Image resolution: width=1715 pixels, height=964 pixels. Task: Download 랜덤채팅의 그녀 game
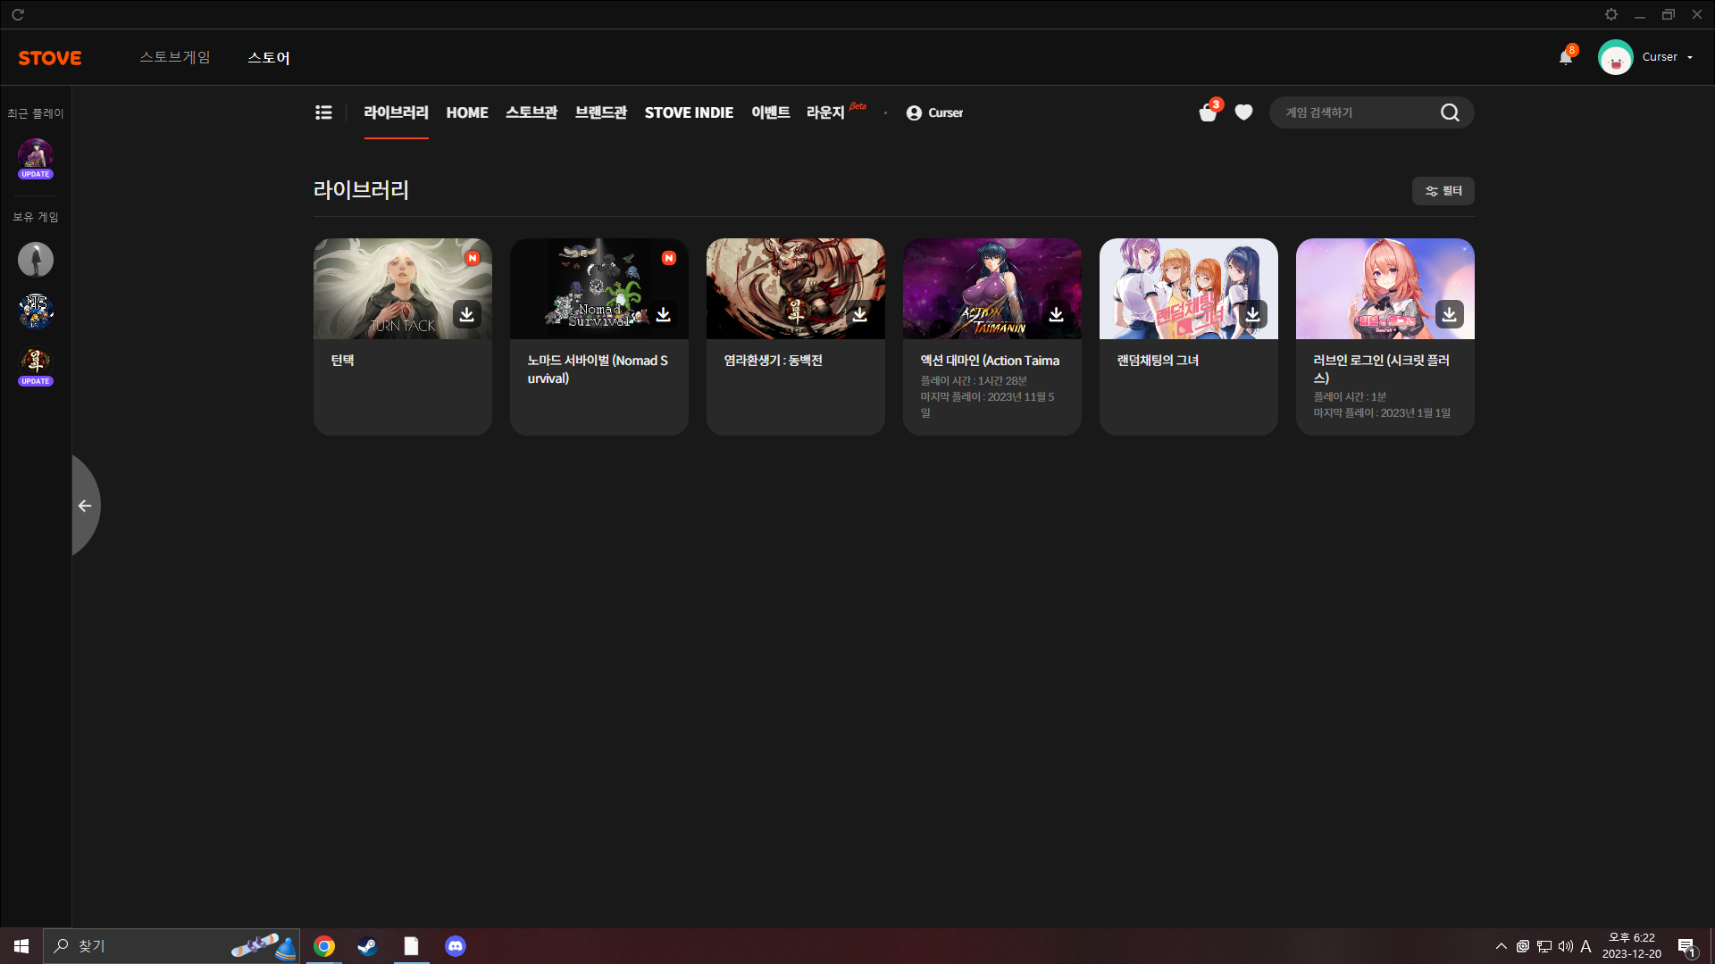point(1252,314)
